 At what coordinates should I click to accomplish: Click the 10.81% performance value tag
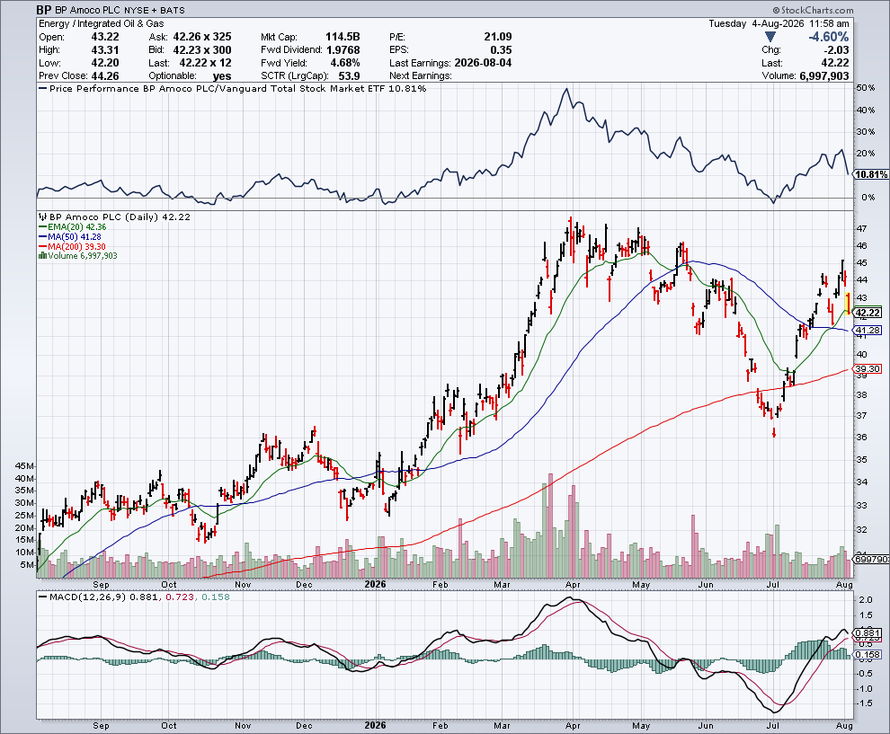[871, 174]
